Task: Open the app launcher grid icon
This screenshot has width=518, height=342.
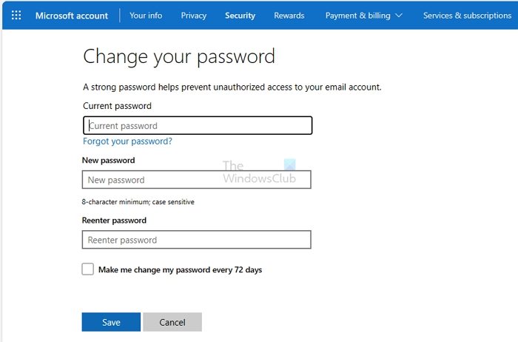Action: (16, 16)
